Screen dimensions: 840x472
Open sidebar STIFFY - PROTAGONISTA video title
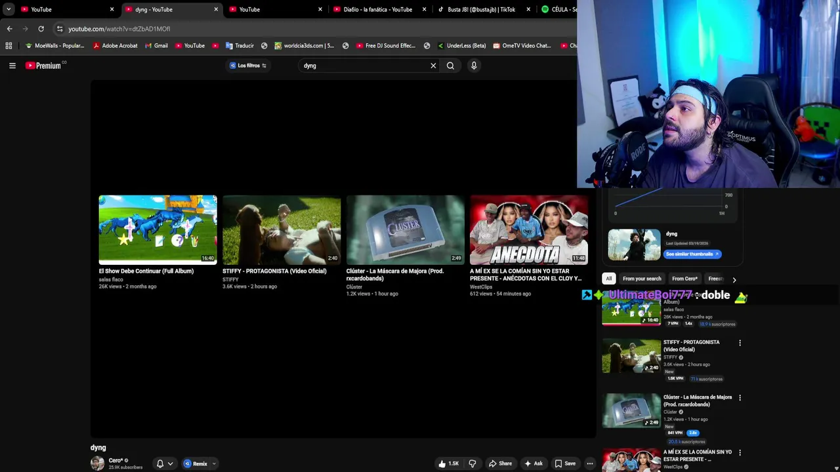click(x=691, y=345)
